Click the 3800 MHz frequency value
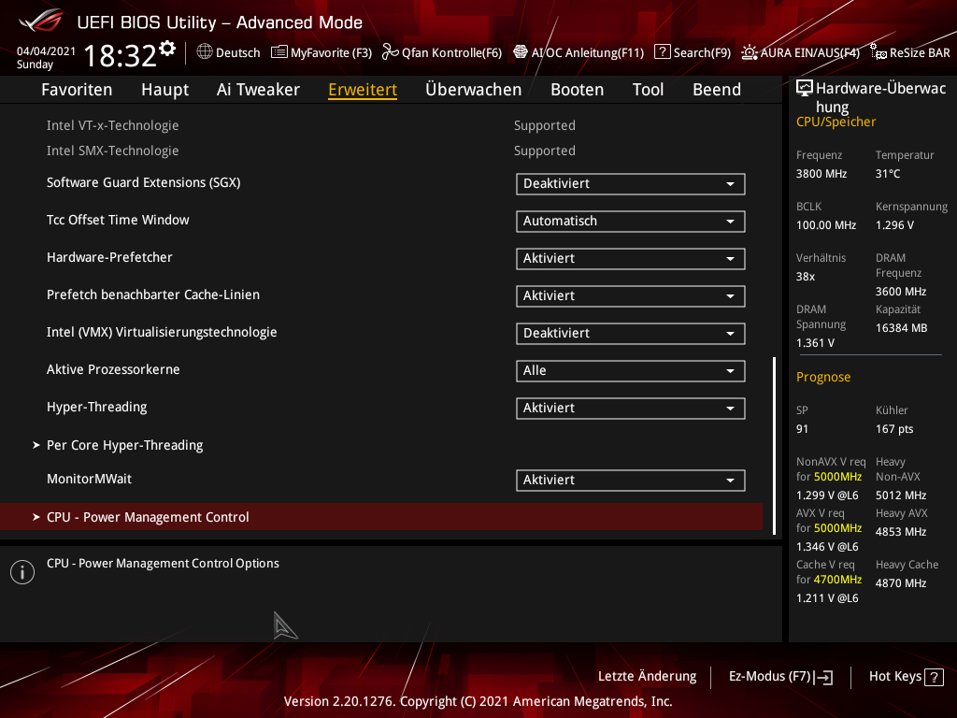This screenshot has width=957, height=718. 821,174
